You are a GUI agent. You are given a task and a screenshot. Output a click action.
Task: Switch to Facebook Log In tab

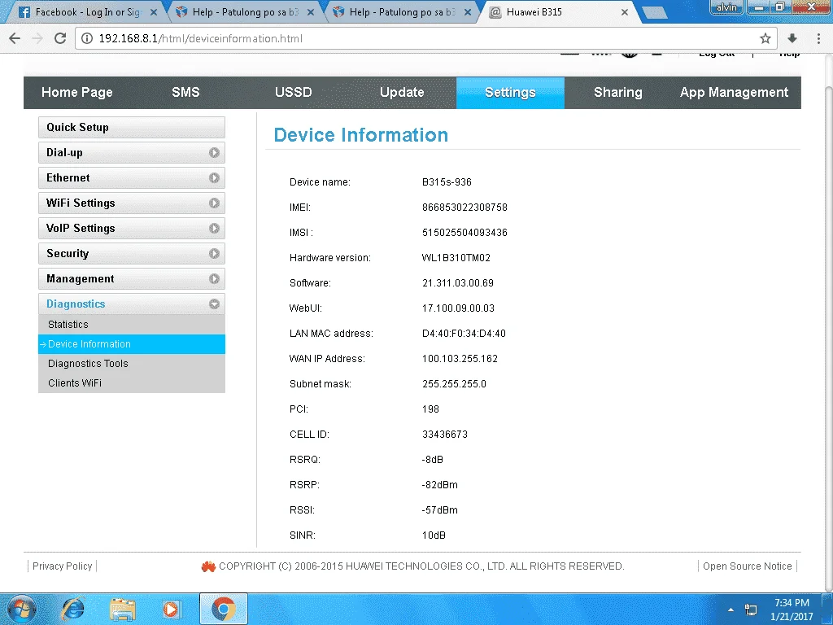87,11
